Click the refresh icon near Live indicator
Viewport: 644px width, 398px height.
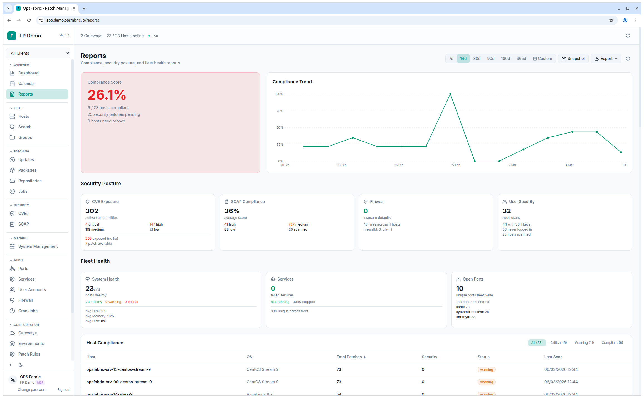[628, 36]
